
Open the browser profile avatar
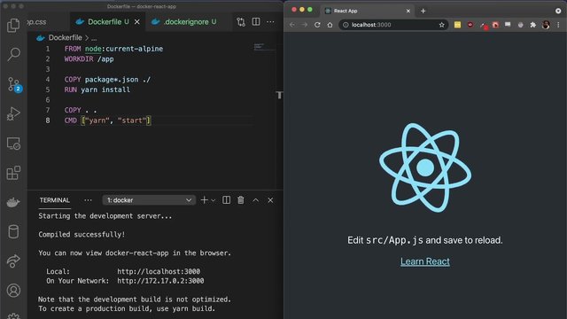pyautogui.click(x=546, y=25)
